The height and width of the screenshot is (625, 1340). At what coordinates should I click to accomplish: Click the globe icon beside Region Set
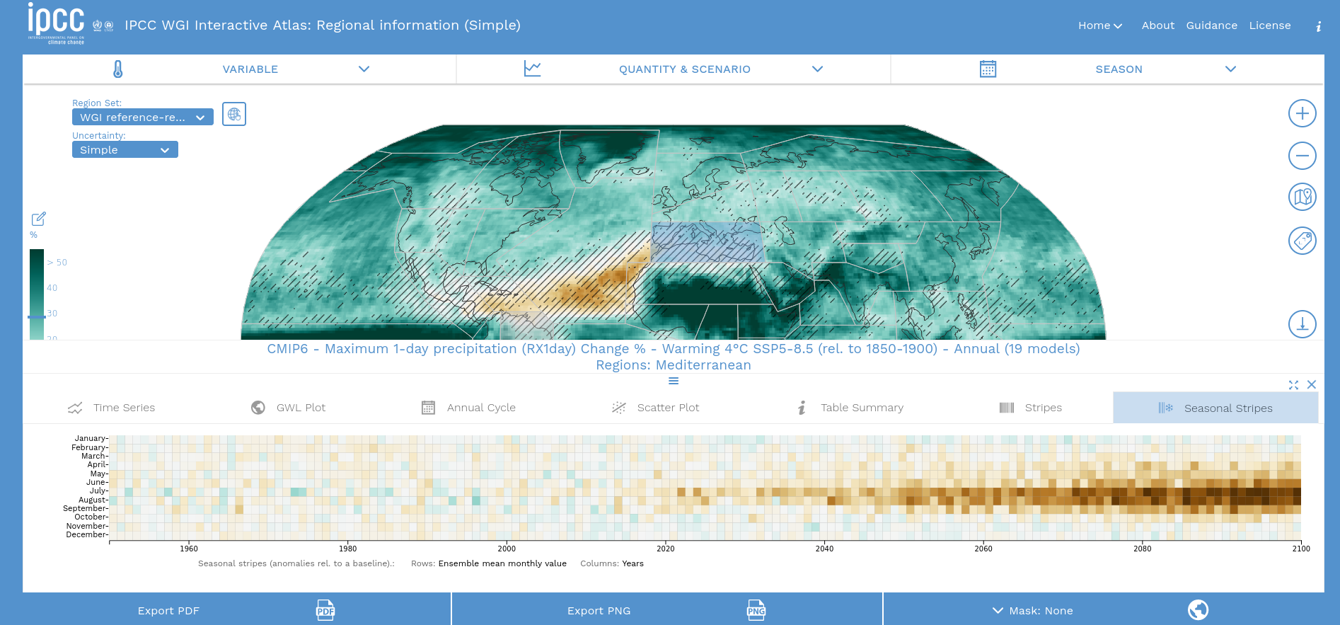234,114
